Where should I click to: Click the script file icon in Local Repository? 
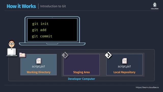click(x=125, y=61)
